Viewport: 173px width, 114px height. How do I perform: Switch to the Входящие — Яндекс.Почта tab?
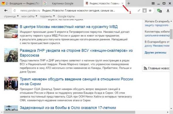coord(21,3)
